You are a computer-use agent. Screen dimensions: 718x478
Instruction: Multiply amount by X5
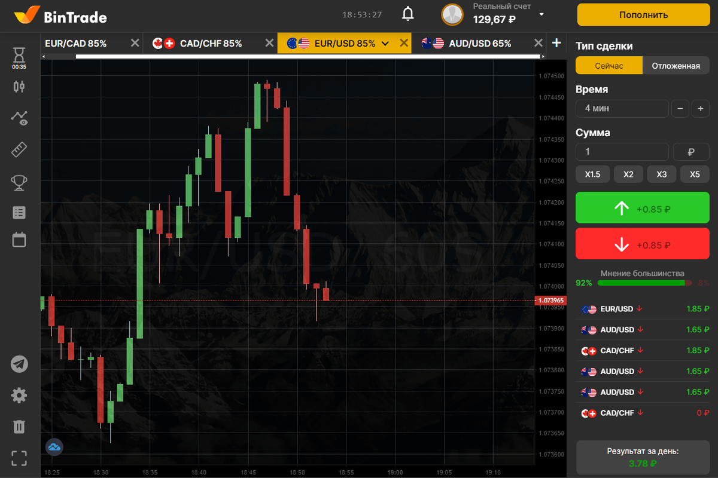(x=695, y=174)
